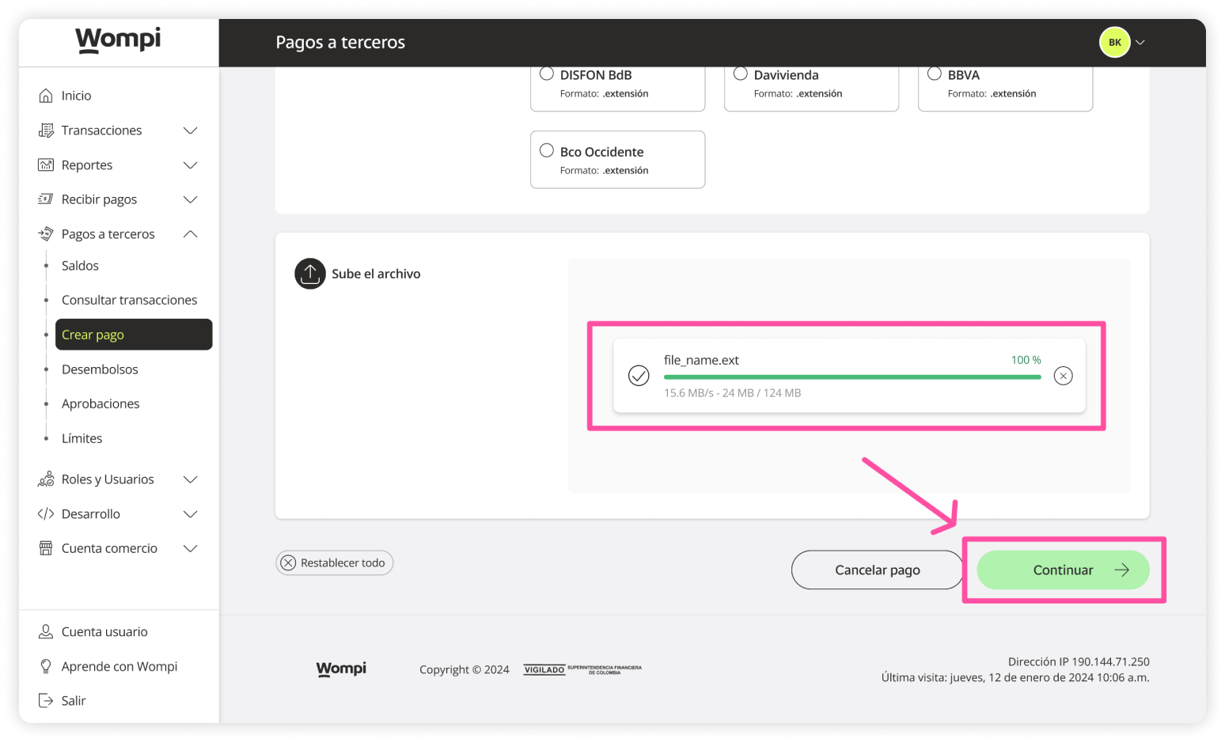Image resolution: width=1225 pixels, height=742 pixels.
Task: Click the Desarrollo code icon
Action: point(47,513)
